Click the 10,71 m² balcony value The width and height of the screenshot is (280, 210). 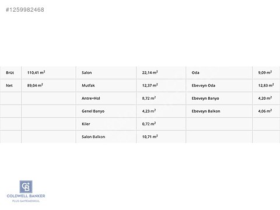[x=150, y=136]
